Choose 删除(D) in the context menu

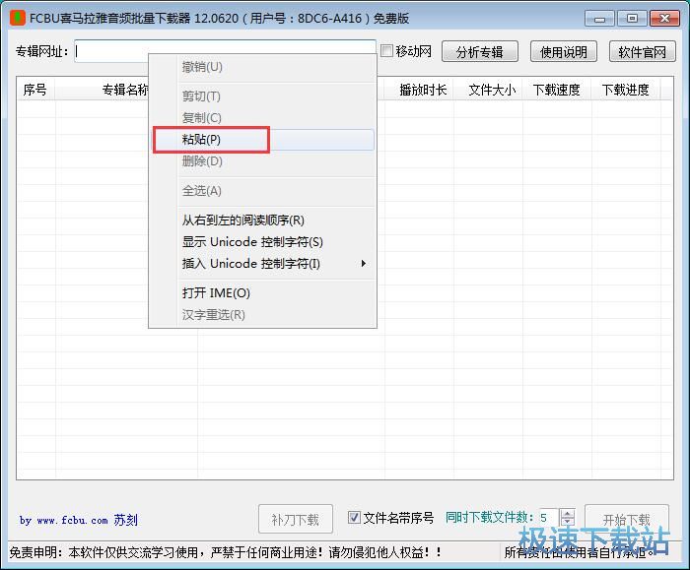point(263,161)
